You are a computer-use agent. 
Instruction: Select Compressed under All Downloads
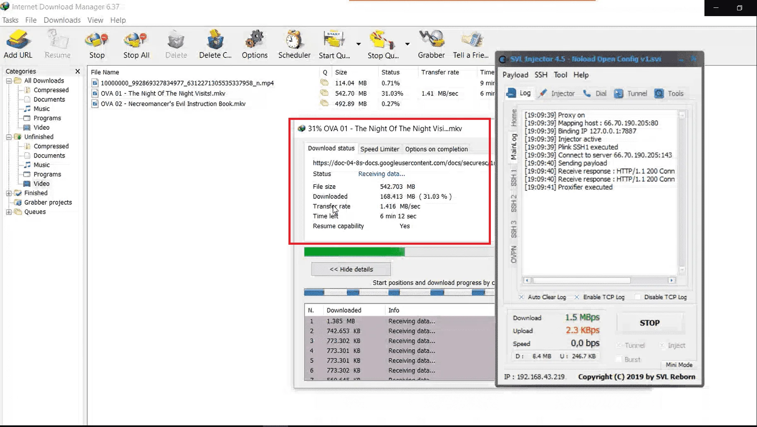51,90
